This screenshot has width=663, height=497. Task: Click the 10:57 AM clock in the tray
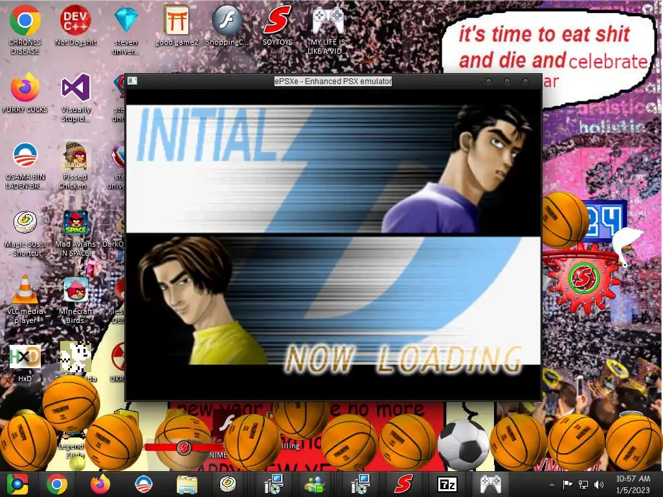click(x=633, y=479)
